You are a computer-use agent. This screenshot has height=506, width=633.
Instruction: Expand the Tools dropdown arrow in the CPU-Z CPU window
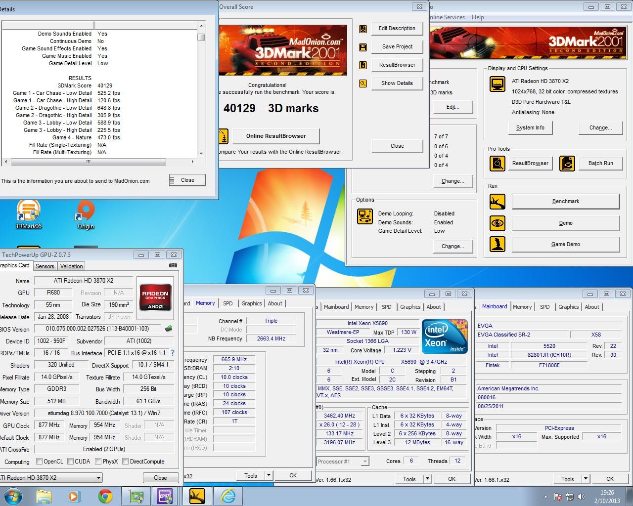pos(427,479)
